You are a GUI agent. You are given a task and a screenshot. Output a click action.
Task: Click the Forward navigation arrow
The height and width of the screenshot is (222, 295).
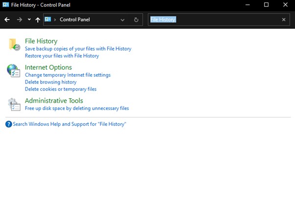point(20,20)
